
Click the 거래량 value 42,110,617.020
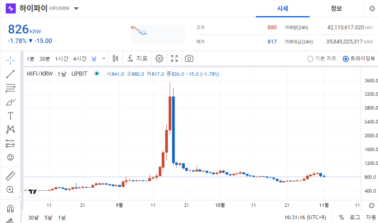(x=345, y=27)
